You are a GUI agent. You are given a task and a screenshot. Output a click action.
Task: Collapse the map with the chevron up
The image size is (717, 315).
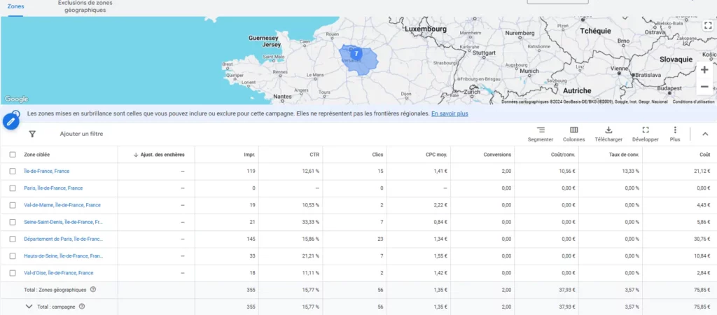tap(704, 134)
